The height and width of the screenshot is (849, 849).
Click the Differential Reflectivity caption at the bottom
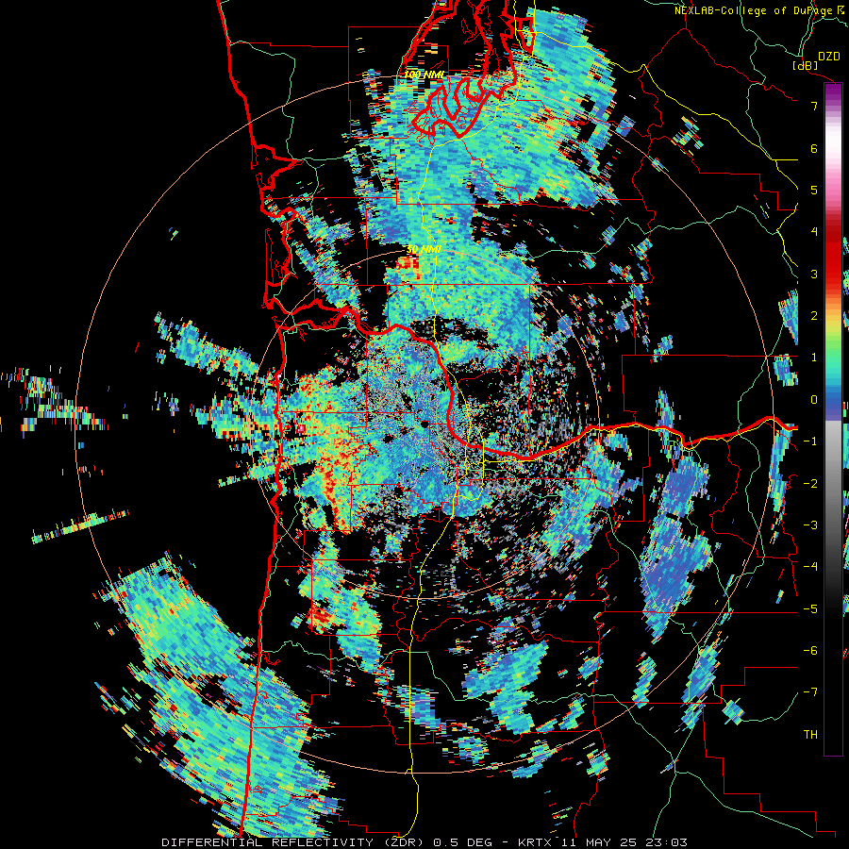tap(424, 842)
